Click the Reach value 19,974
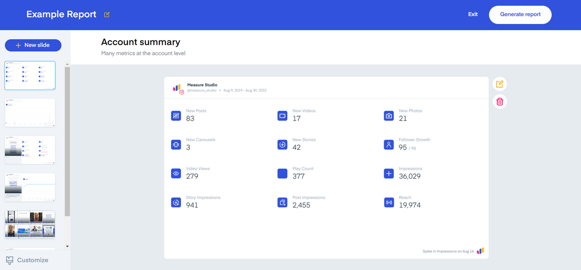 coord(410,205)
